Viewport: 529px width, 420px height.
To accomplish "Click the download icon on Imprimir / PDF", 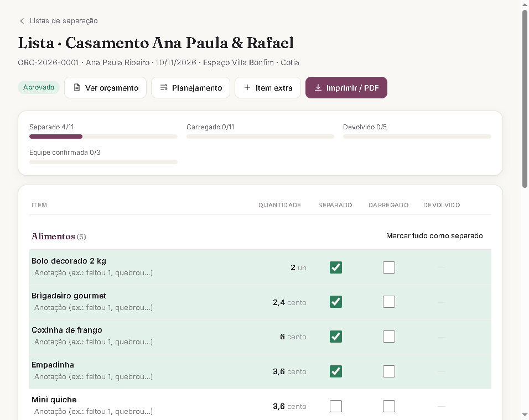I will click(318, 87).
